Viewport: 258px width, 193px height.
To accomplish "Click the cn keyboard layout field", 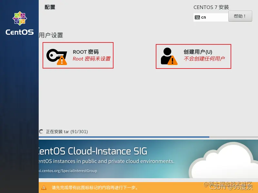I will (211, 17).
